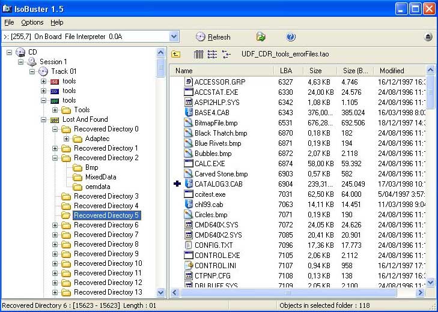Image resolution: width=438 pixels, height=312 pixels.
Task: Select the MixedData folder
Action: [x=100, y=177]
